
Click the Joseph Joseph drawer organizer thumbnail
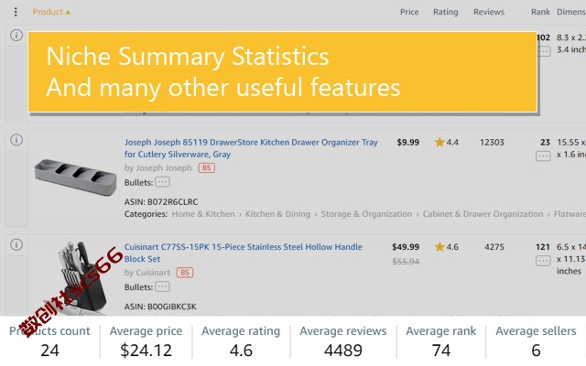75,178
